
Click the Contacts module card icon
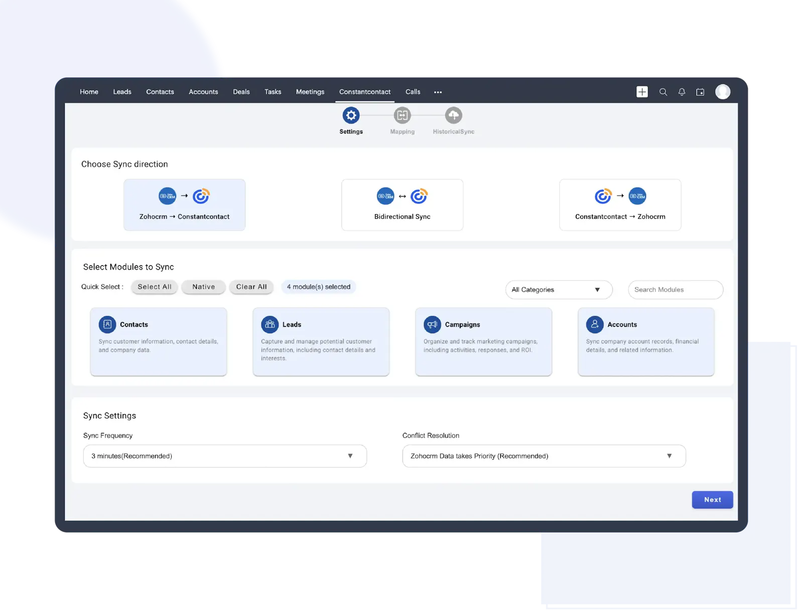coord(107,325)
